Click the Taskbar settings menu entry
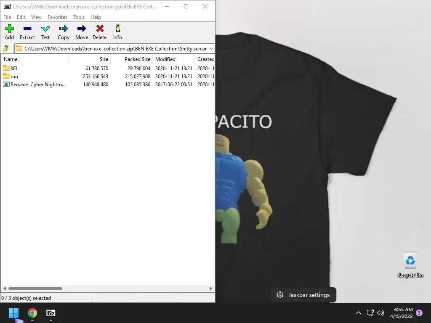The width and height of the screenshot is (431, 323). 303,295
